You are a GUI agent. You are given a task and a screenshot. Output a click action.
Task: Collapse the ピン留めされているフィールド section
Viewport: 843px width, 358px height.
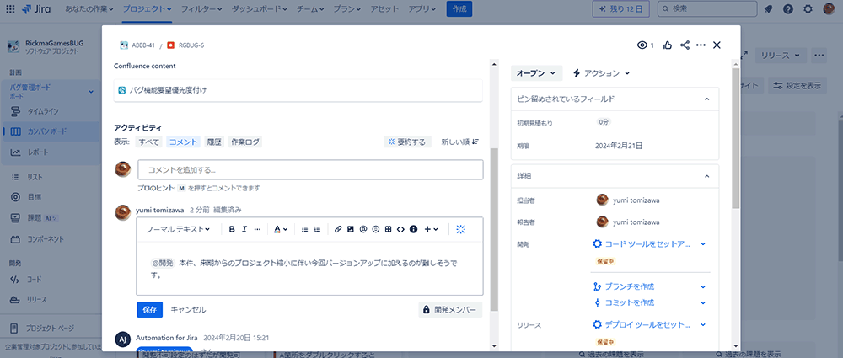point(707,99)
